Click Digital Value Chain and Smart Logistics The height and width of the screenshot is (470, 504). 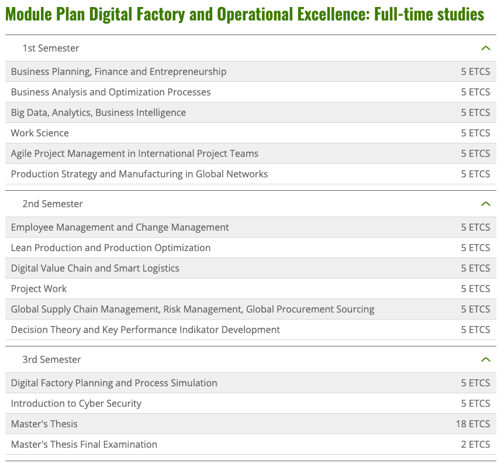tap(251, 268)
